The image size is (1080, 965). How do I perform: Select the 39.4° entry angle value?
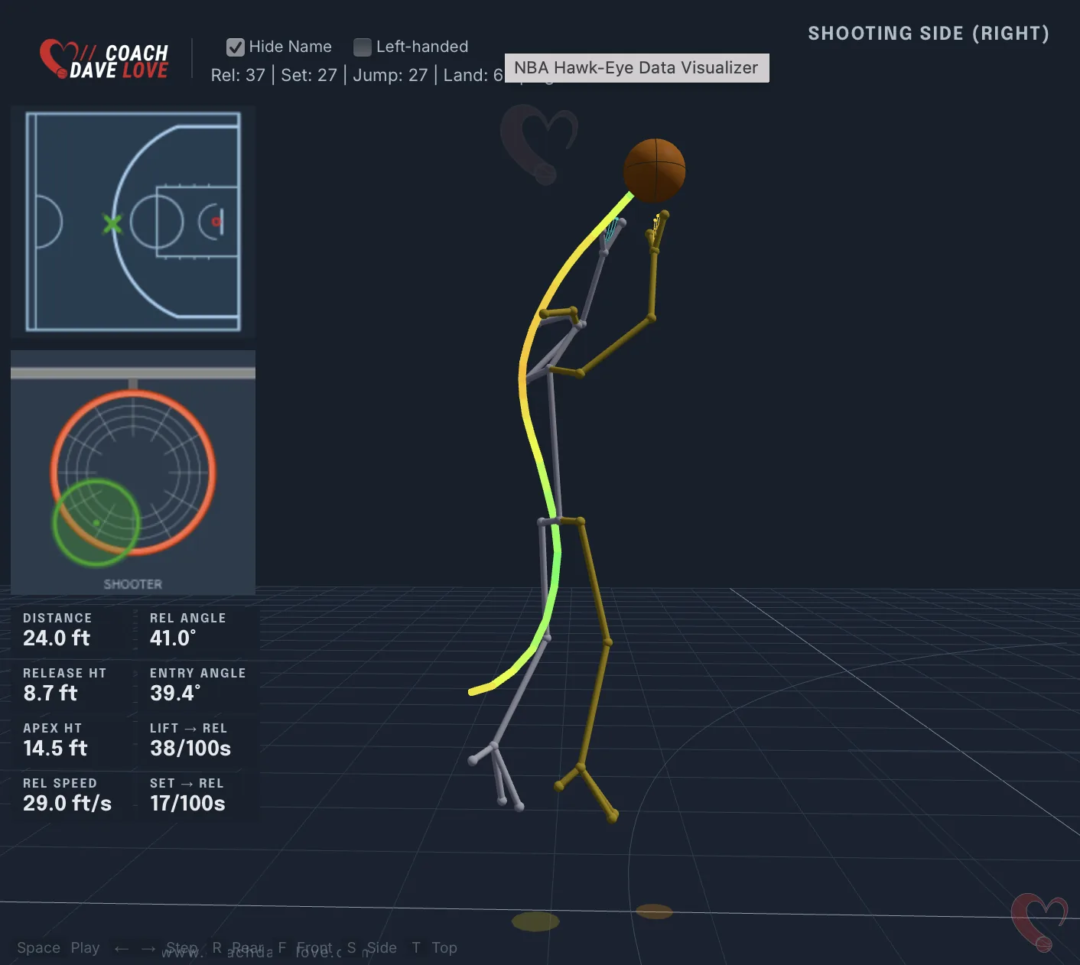pyautogui.click(x=175, y=693)
